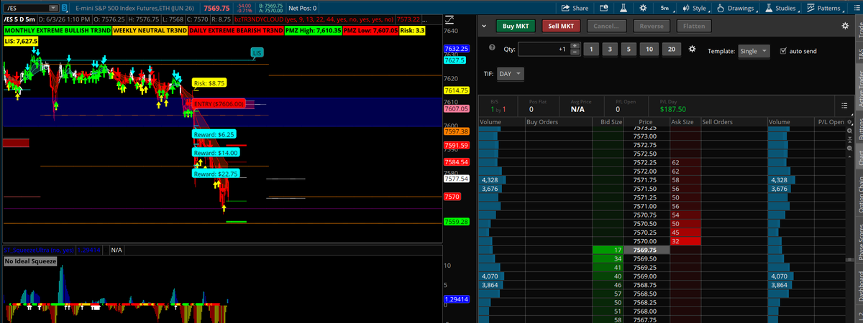The image size is (863, 323).
Task: Open chart settings gear in top toolbar
Action: coord(643,8)
